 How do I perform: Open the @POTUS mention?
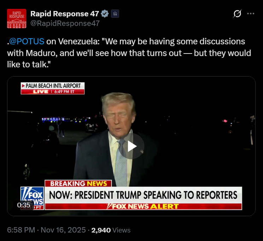point(27,41)
